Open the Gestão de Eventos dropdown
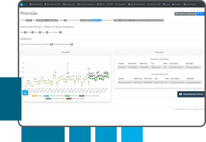 pyautogui.click(x=137, y=4)
